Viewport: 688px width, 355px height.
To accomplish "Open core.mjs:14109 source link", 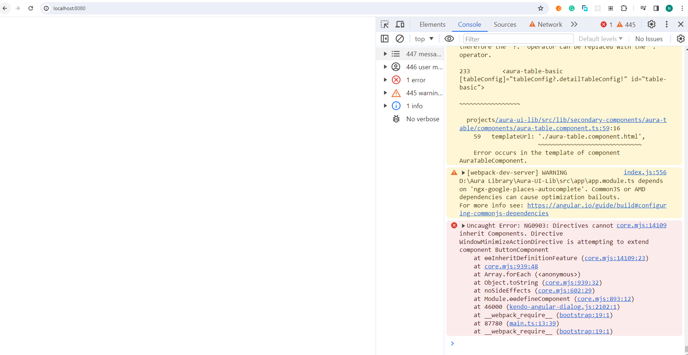I will pos(641,225).
